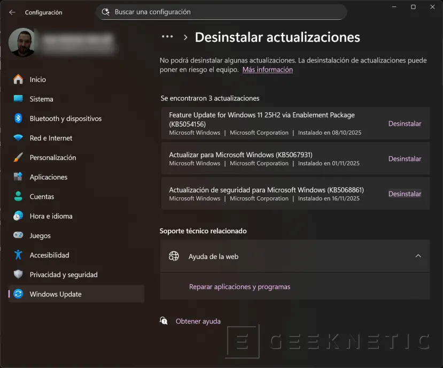The image size is (443, 368).
Task: Click the Cuentas person icon
Action: point(18,196)
